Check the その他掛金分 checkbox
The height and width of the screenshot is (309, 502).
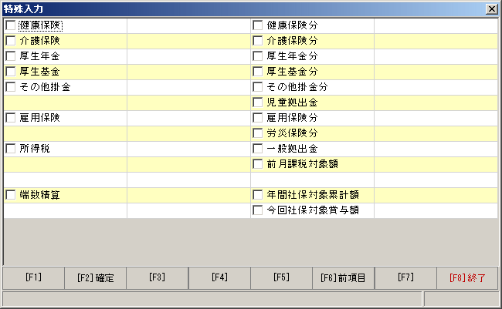[x=258, y=86]
